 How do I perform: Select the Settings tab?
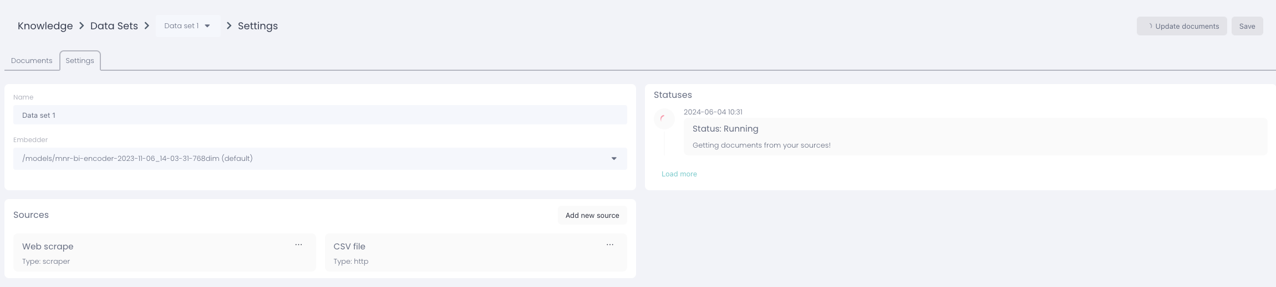coord(80,61)
